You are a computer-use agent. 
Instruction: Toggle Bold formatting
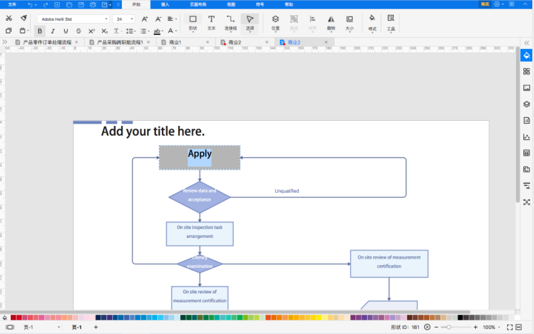coord(40,31)
